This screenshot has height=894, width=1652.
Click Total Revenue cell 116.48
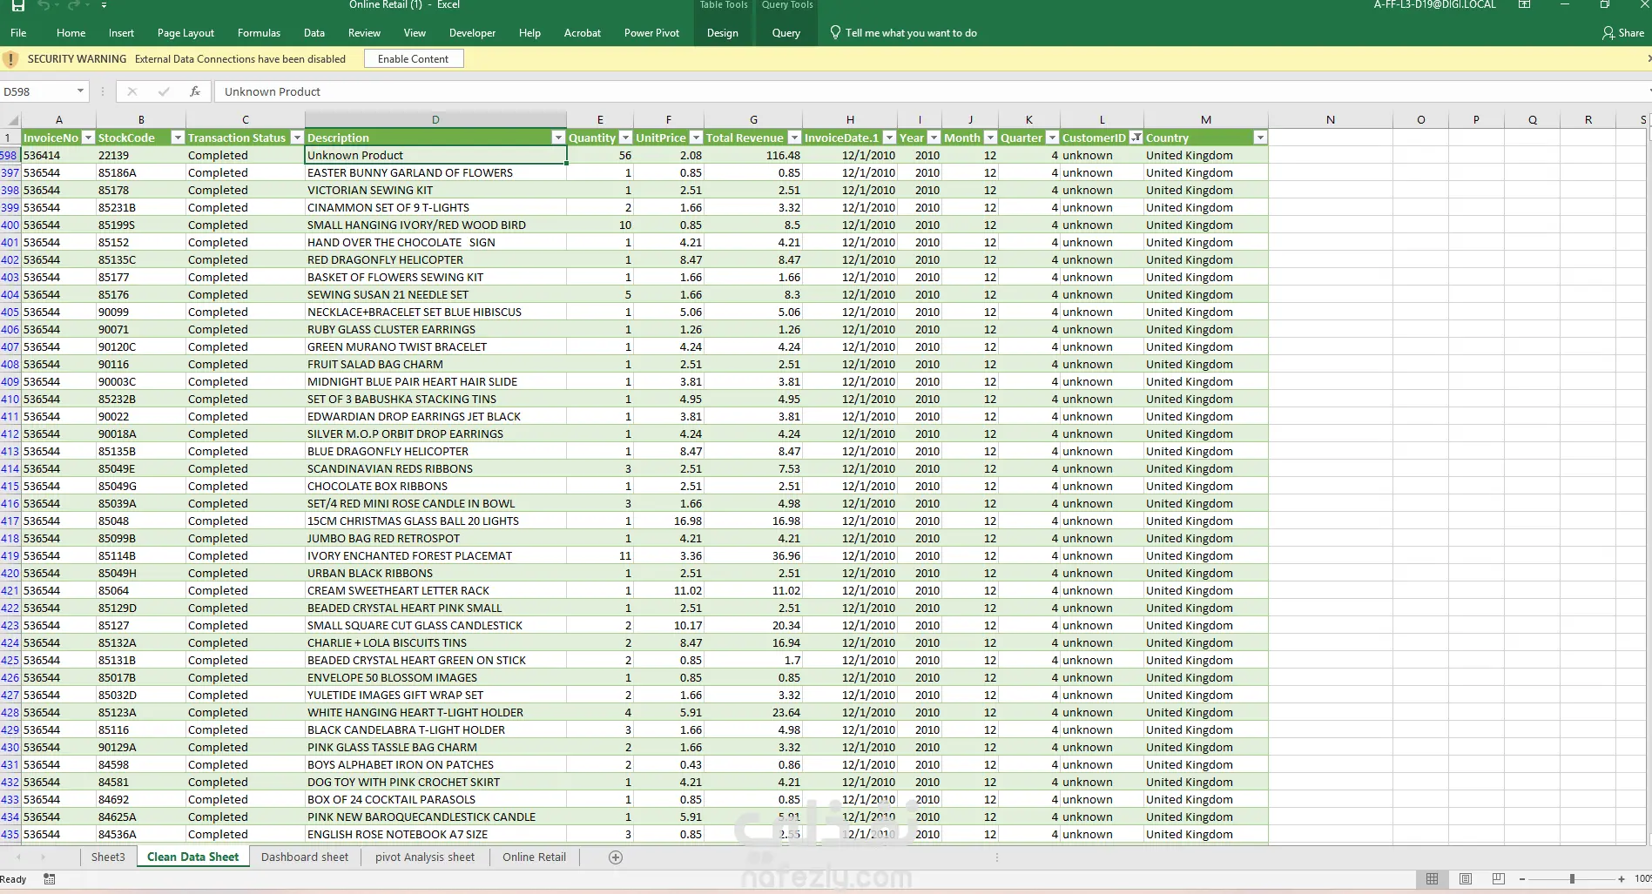pos(753,155)
